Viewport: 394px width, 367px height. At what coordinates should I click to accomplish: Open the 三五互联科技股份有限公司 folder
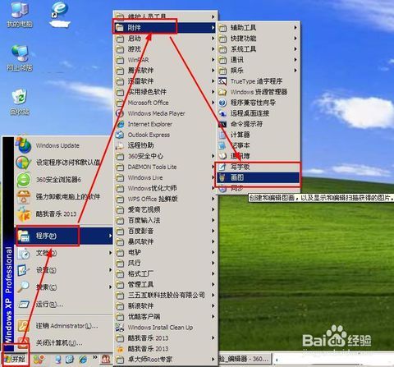165,295
